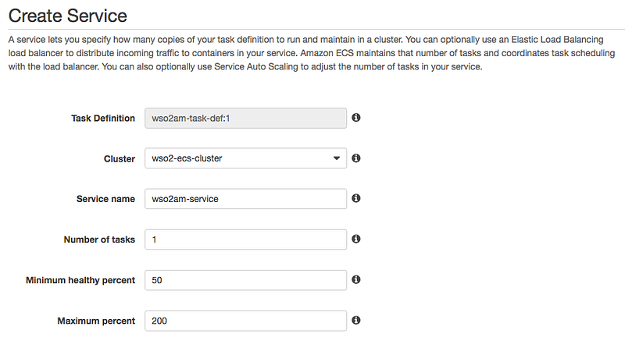Click the Minimum healthy percent label
Screen dimensions: 625x337
pyautogui.click(x=80, y=280)
